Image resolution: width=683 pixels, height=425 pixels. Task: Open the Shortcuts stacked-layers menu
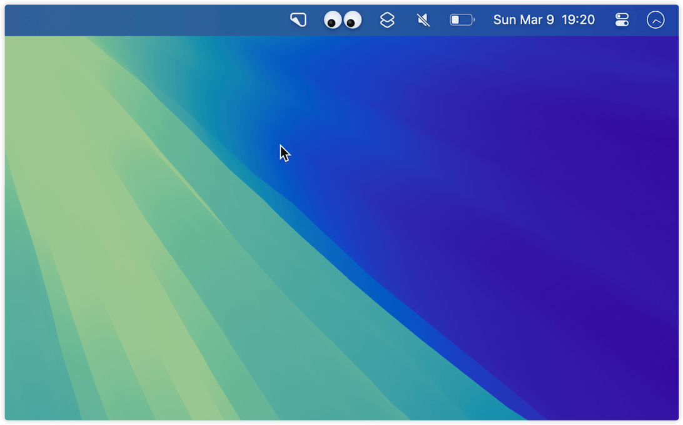pyautogui.click(x=387, y=20)
